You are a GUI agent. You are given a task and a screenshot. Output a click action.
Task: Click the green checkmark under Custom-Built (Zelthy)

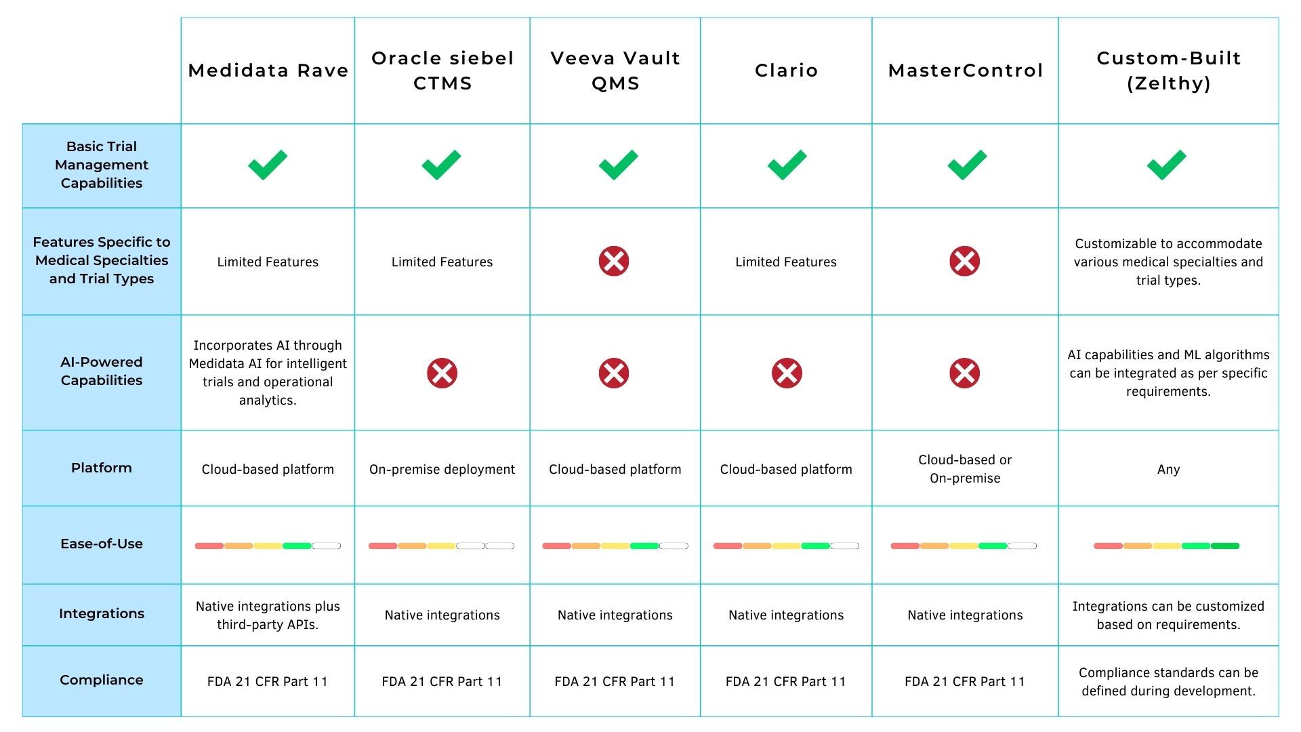(1167, 165)
